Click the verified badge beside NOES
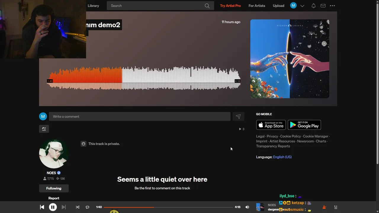The image size is (379, 213). click(59, 173)
